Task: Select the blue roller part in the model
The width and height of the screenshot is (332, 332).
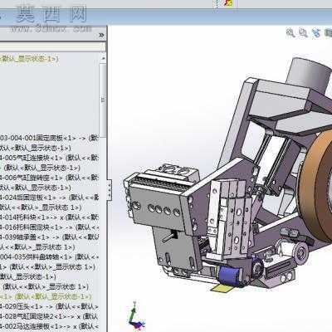Action: point(229,275)
